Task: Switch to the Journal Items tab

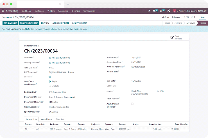Action: tap(46, 119)
